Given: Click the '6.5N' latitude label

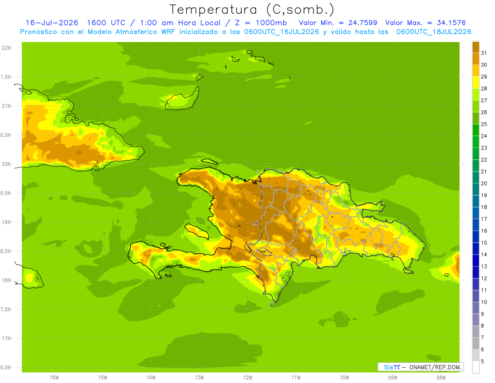Looking at the screenshot, I should click(x=6, y=367).
